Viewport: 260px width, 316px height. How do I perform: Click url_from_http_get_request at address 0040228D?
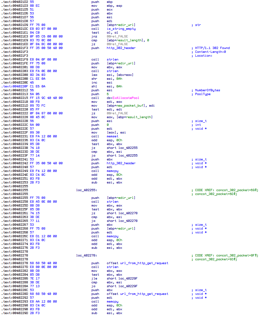coord(144,294)
